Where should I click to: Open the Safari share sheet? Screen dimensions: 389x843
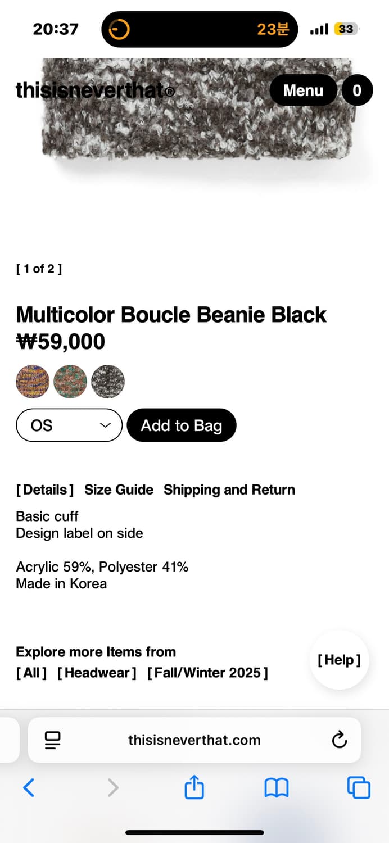click(194, 787)
